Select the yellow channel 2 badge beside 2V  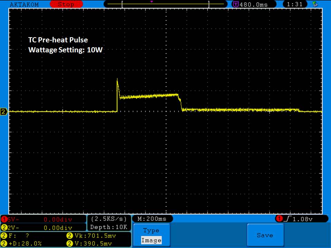pos(4,228)
